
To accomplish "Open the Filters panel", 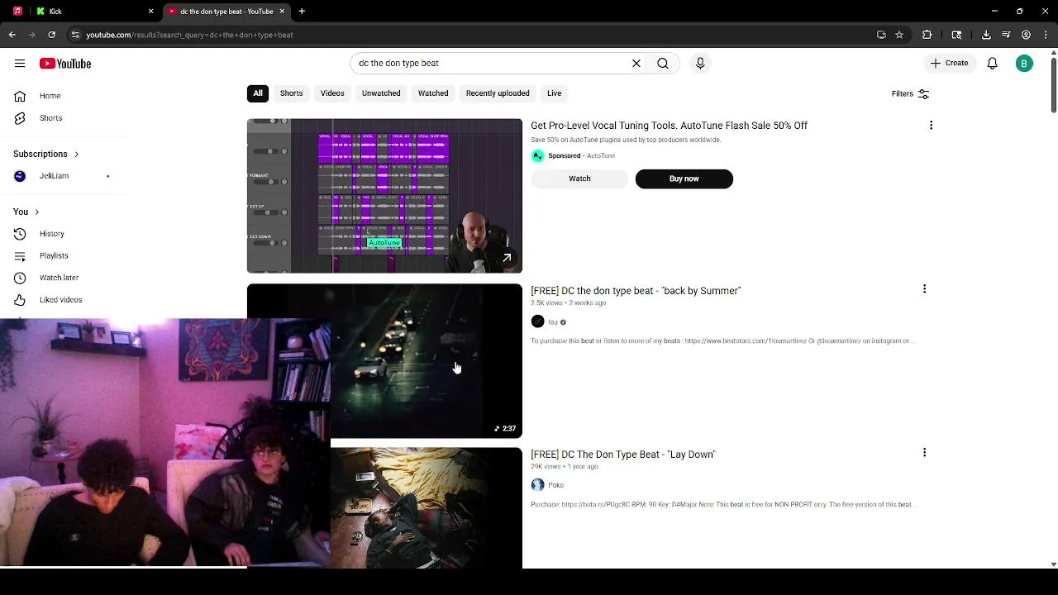I will point(910,93).
